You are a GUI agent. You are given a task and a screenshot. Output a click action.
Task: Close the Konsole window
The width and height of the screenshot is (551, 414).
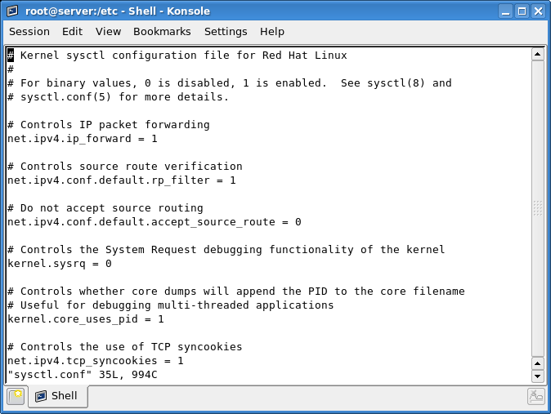coord(538,11)
